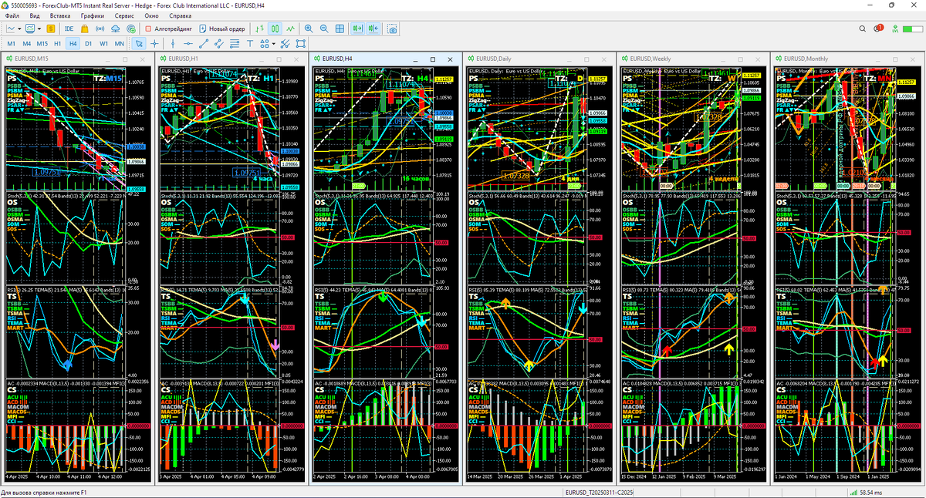
Task: Toggle the Алготрейдинг button
Action: pyautogui.click(x=168, y=29)
